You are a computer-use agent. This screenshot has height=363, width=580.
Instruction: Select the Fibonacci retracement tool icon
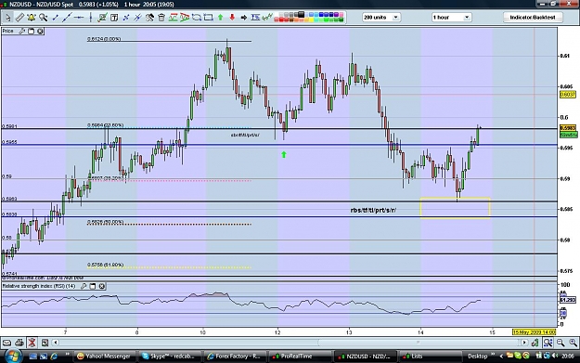point(255,18)
